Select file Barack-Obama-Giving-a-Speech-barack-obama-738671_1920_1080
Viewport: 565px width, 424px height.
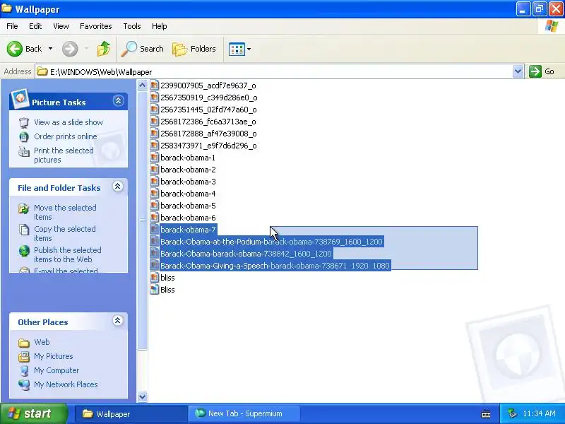coord(275,266)
